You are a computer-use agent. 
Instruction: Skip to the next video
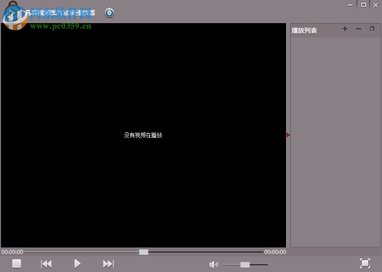(108, 263)
